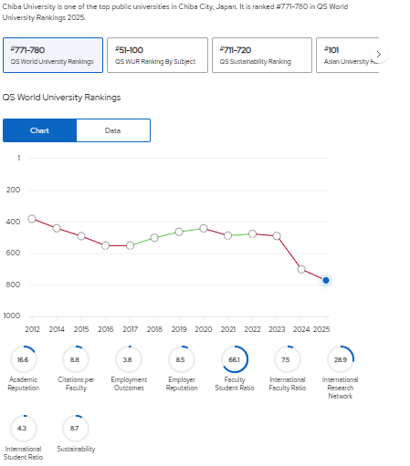Select the QS WUR Ranking By Subject card
410x466 pixels.
[157, 56]
